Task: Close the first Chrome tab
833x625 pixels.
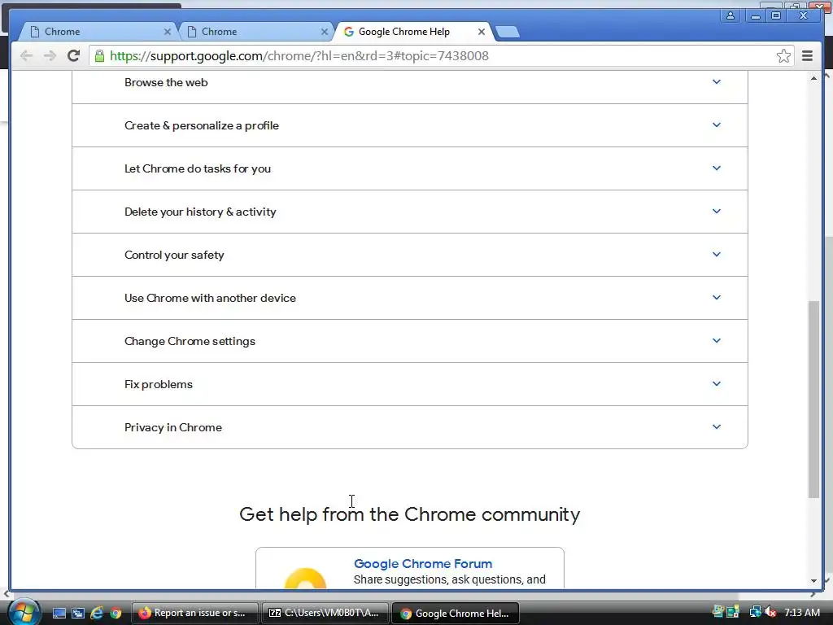Action: pyautogui.click(x=168, y=32)
